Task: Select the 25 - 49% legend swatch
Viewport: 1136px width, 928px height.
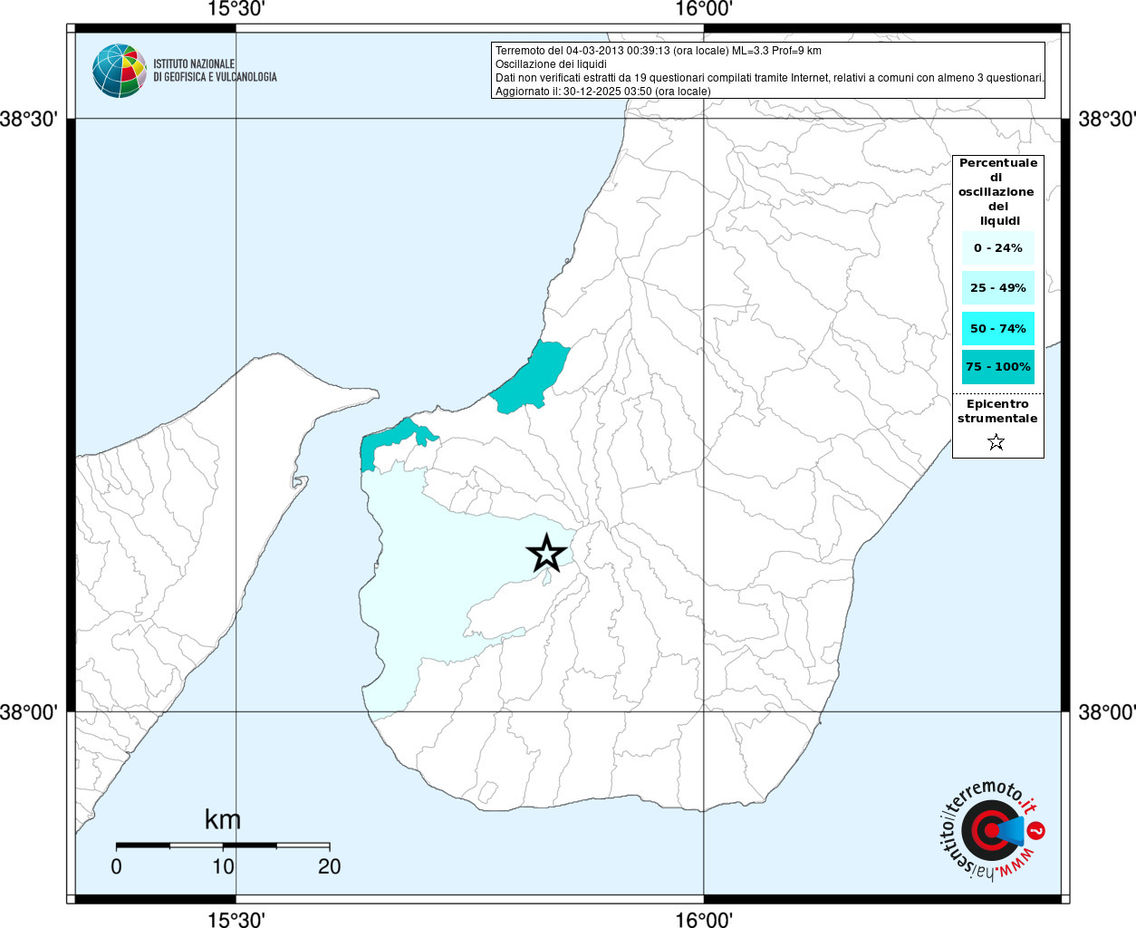Action: (x=998, y=288)
